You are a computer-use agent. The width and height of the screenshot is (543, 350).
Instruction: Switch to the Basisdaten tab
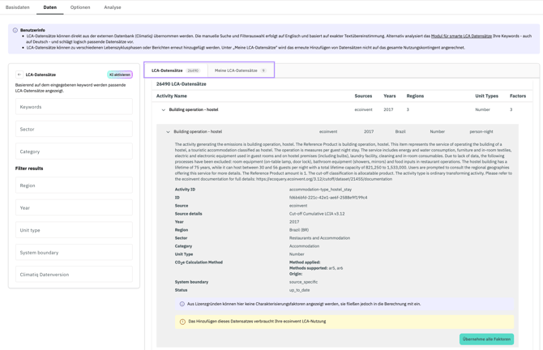click(x=18, y=7)
